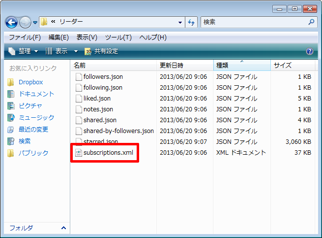Click the 37 KB size cell

point(303,153)
